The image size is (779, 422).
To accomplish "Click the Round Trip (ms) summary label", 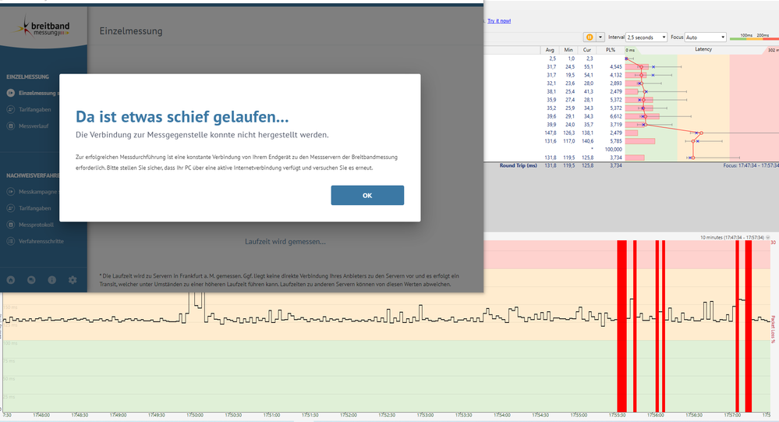I will point(519,165).
